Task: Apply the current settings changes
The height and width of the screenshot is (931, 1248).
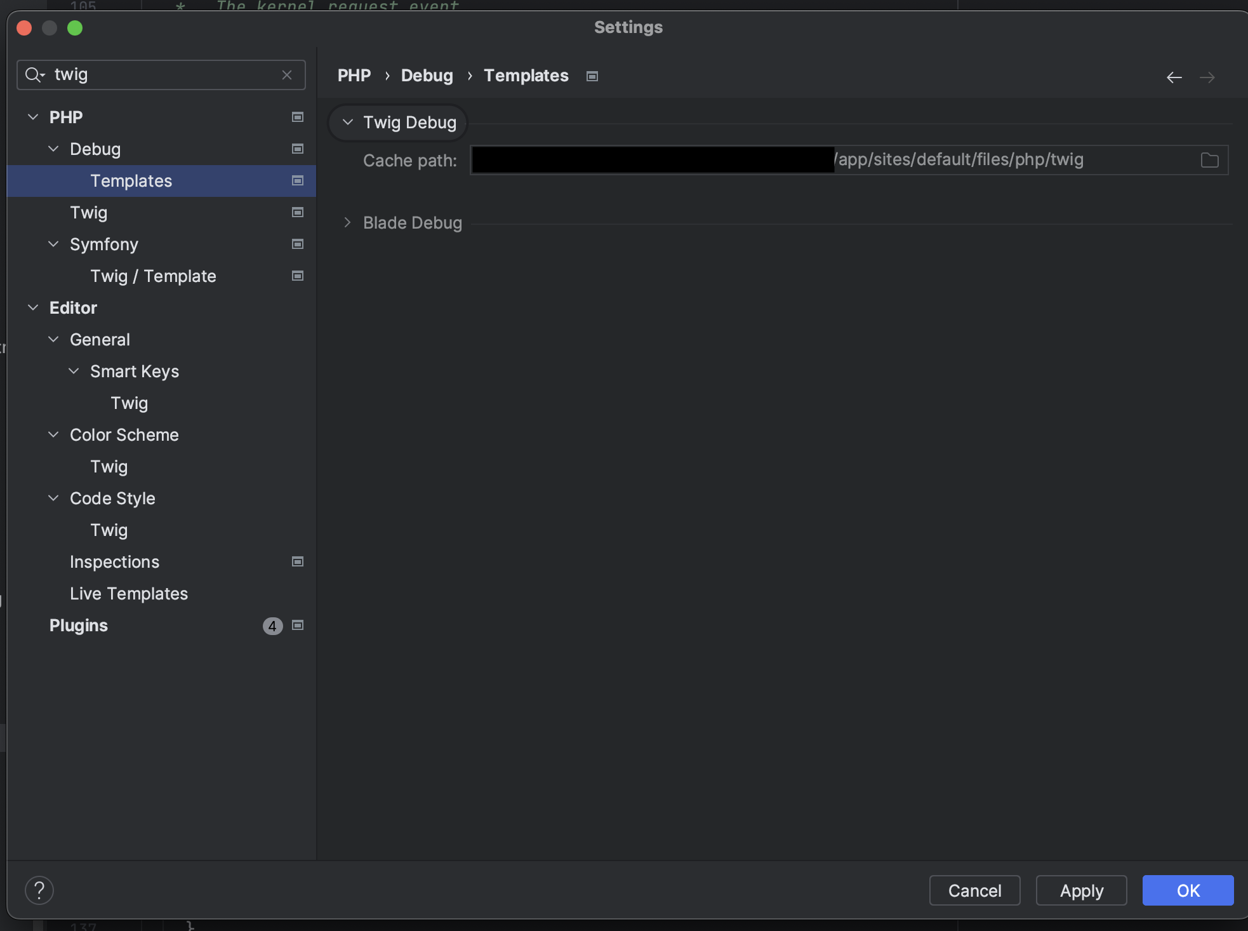Action: tap(1080, 890)
